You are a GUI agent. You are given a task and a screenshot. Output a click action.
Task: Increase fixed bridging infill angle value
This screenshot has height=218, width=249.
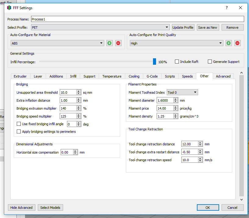pos(79,123)
